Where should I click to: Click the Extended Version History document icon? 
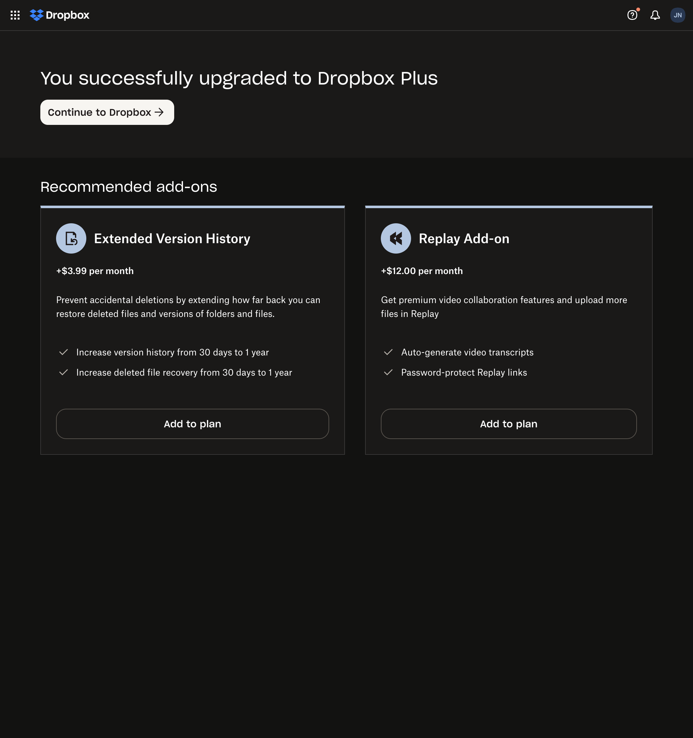point(71,238)
